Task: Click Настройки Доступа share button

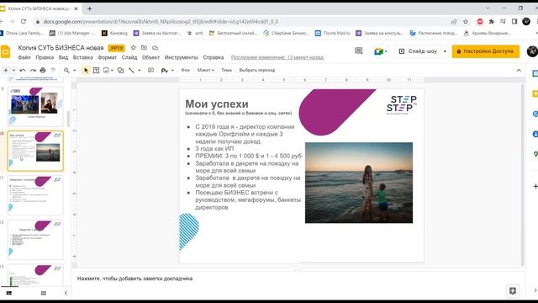Action: 485,51
